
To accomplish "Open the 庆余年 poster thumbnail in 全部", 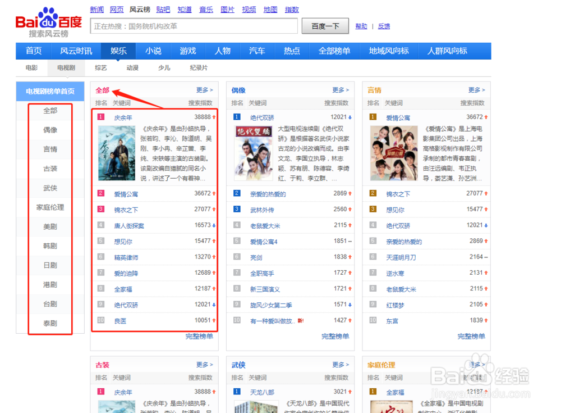I will [117, 153].
